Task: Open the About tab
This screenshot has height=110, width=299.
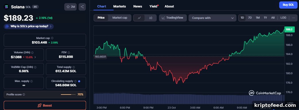Action: [169, 6]
